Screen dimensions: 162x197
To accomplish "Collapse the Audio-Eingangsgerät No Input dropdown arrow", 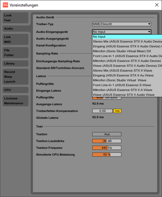I will pos(149,32).
